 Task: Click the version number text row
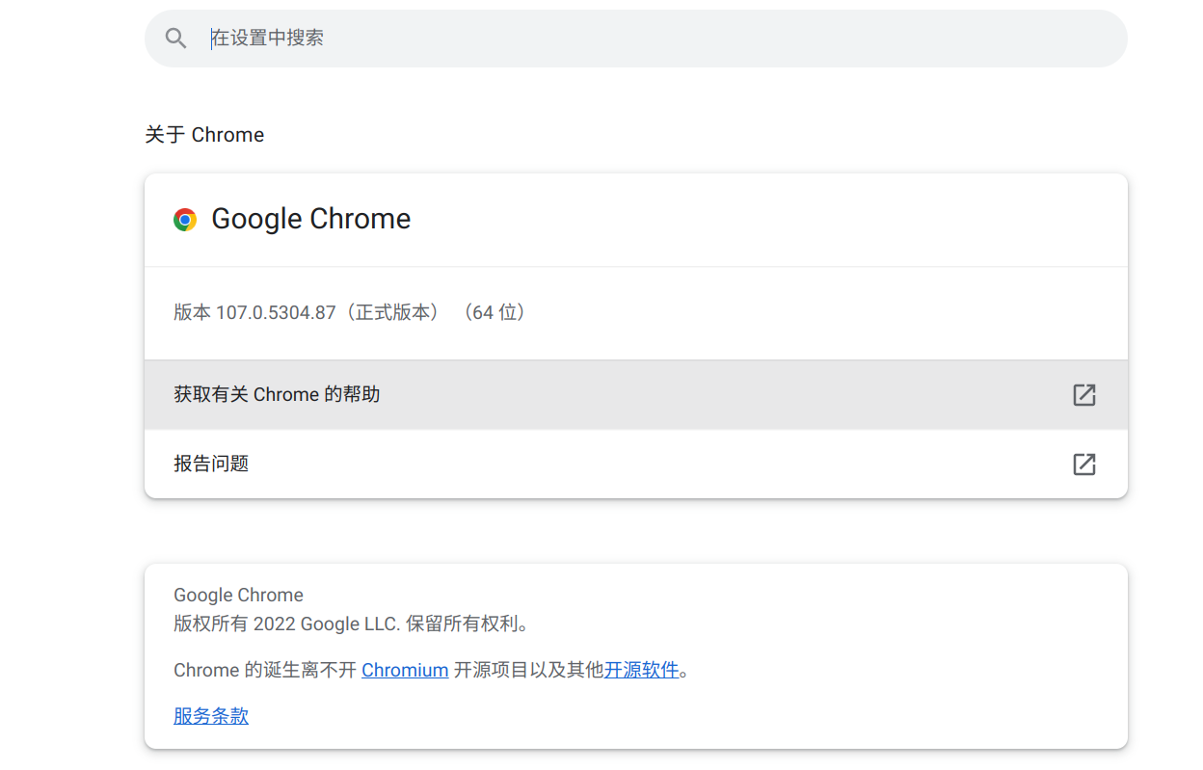pyautogui.click(x=348, y=312)
